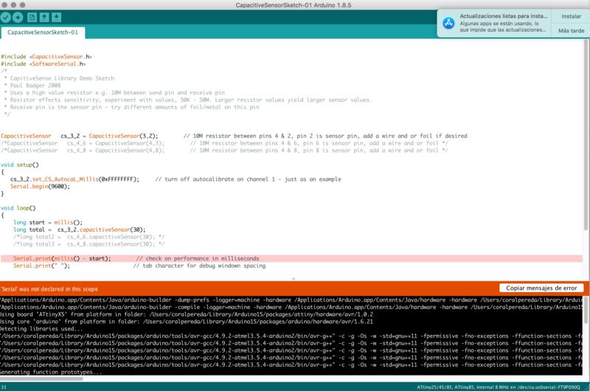Click the void loop() line
Screen dimensions: 590x391
[x=18, y=208]
